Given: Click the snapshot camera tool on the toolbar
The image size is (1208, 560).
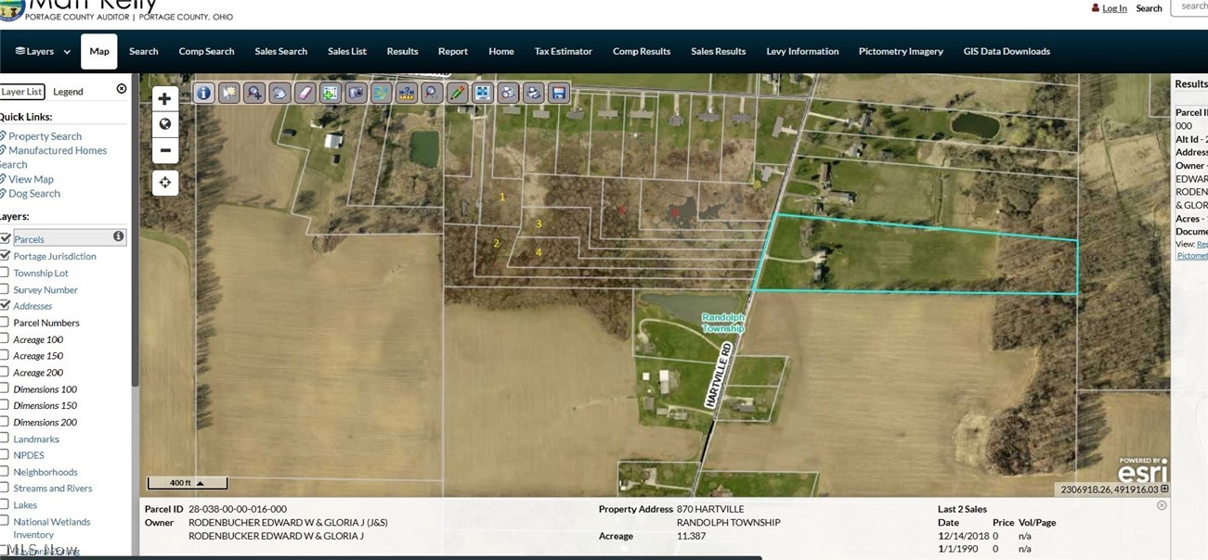Looking at the screenshot, I should point(356,93).
